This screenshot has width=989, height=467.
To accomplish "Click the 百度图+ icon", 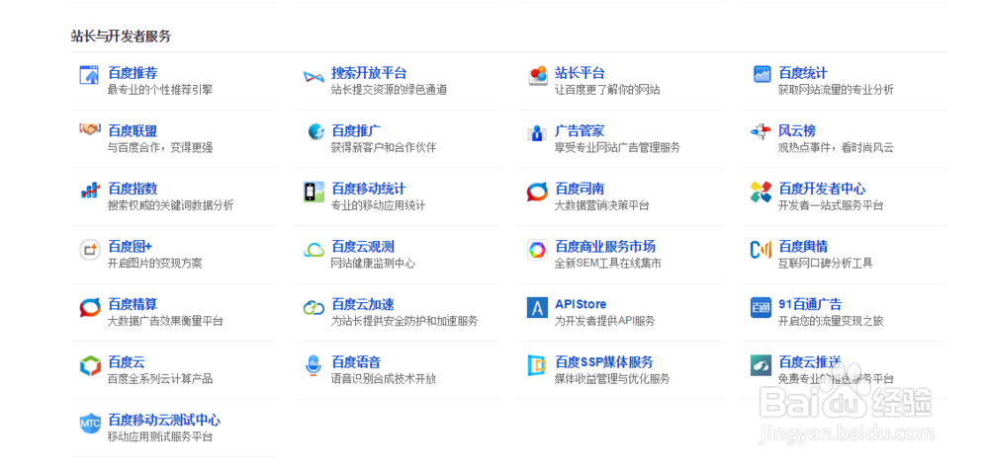I will [90, 249].
